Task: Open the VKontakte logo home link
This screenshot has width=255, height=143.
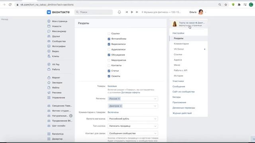Action: coord(58,12)
